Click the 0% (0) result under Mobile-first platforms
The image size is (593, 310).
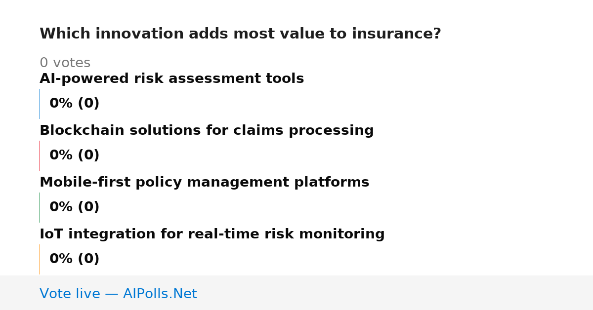coord(74,207)
